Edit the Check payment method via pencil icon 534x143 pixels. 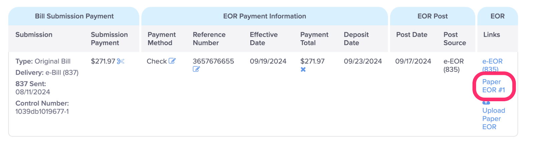coord(172,61)
